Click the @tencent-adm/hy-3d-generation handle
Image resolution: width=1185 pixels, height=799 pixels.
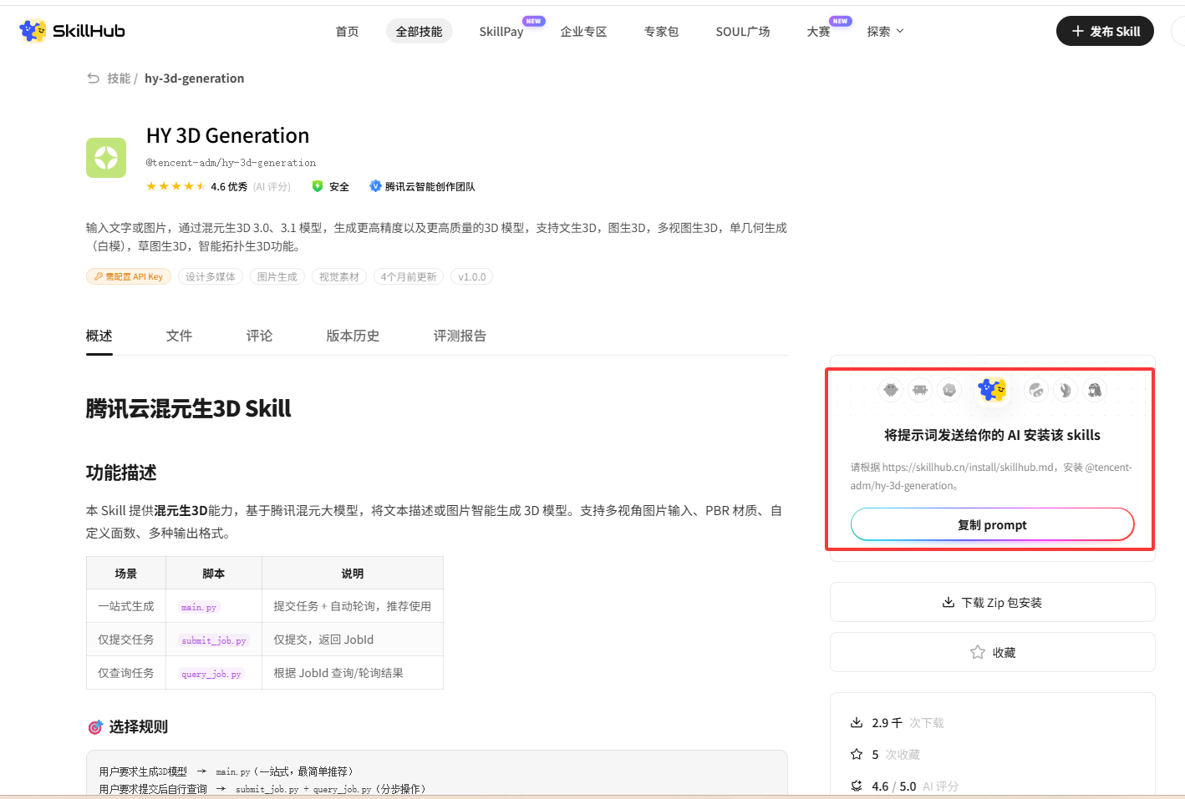(x=231, y=163)
